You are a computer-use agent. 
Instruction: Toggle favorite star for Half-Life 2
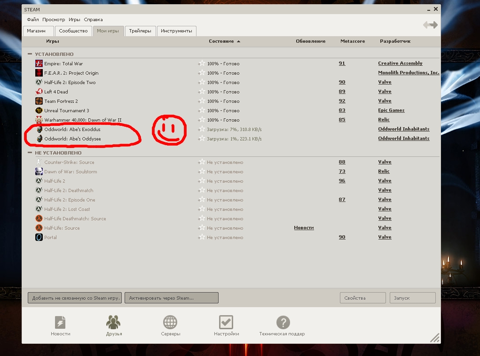tap(201, 181)
